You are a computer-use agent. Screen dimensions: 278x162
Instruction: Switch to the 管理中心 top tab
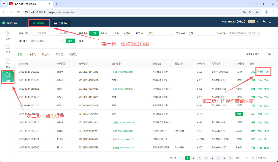61,23
